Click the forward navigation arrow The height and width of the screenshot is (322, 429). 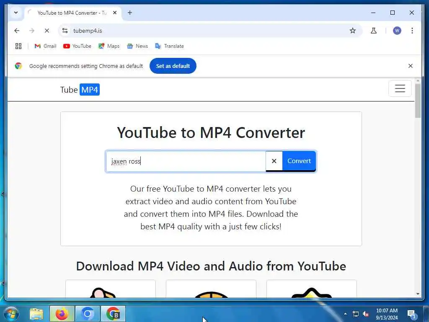(32, 31)
